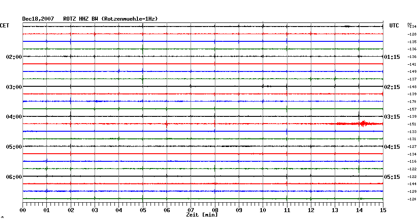Viewport: 419px width, 222px height.
Task: Select the 03:00 CET time label
Action: click(14, 87)
